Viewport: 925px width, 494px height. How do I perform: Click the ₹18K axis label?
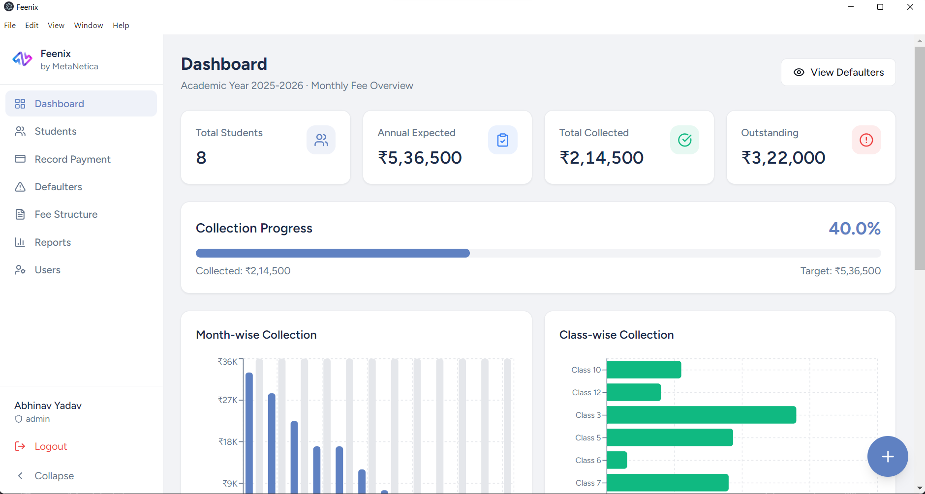[x=228, y=442]
